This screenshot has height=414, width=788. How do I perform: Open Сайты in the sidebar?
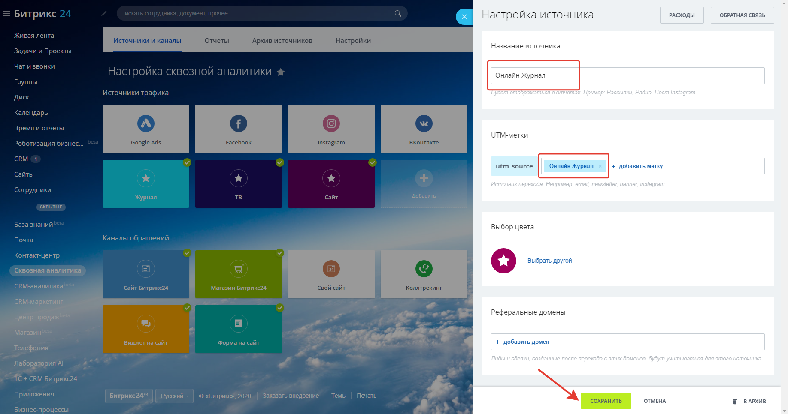tap(24, 174)
